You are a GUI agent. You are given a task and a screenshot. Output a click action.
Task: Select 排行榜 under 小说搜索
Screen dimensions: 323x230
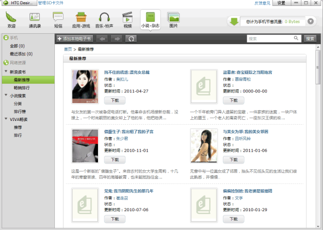point(20,111)
